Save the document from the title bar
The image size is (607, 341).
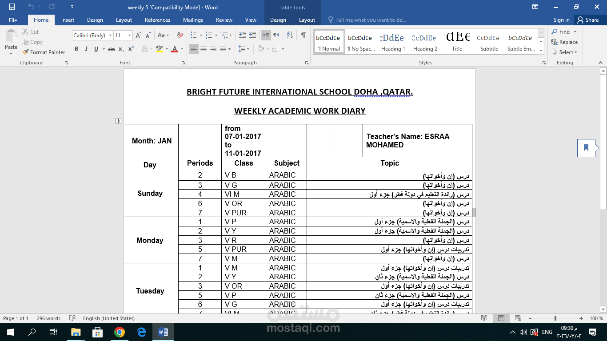[x=12, y=7]
